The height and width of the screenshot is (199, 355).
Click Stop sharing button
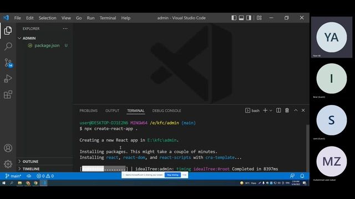tap(173, 175)
